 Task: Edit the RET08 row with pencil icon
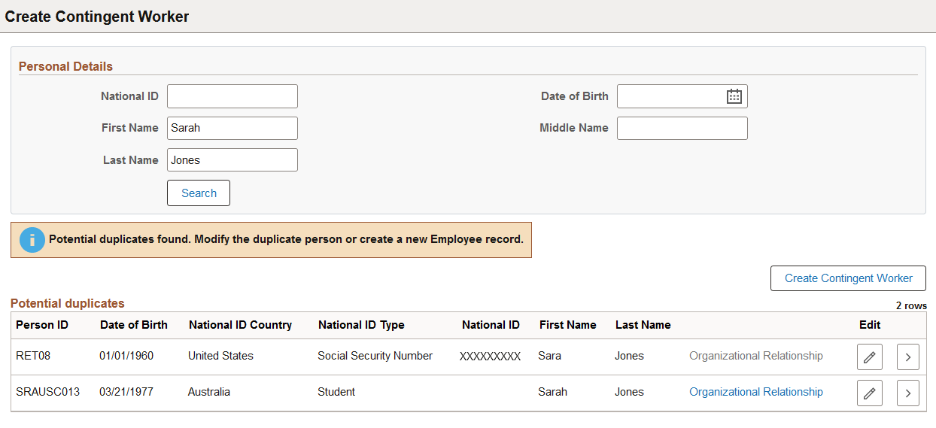coord(870,357)
